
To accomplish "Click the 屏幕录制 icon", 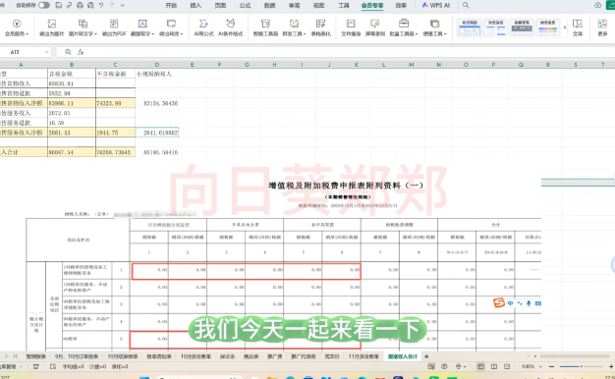I will pyautogui.click(x=375, y=27).
